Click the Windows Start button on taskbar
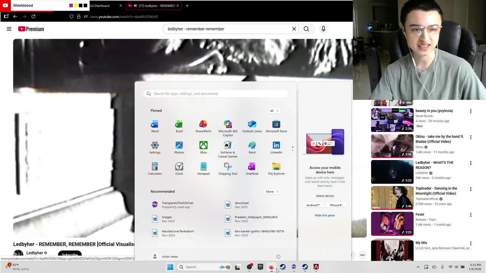 click(170, 267)
